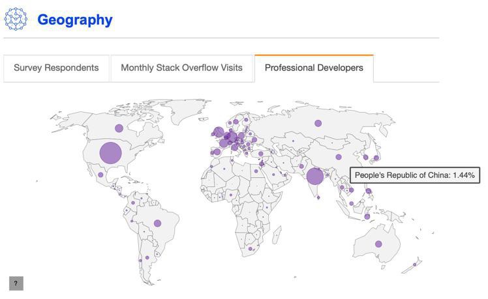The width and height of the screenshot is (488, 299).
Task: Click the United Kingdom bubble
Action: click(218, 131)
